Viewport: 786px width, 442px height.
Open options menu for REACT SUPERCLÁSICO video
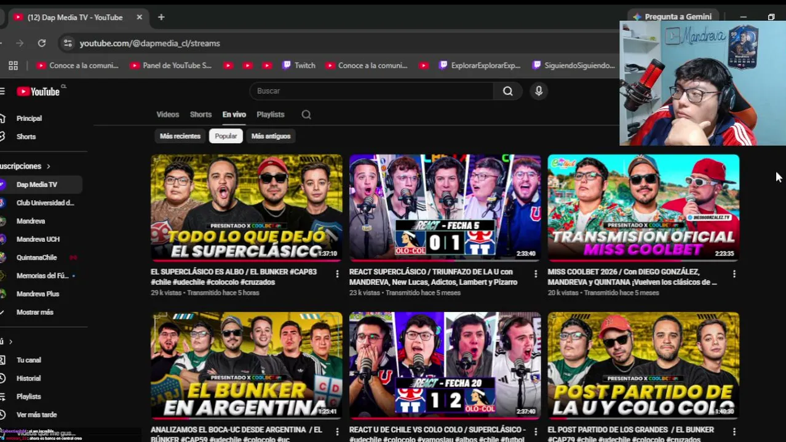(536, 274)
